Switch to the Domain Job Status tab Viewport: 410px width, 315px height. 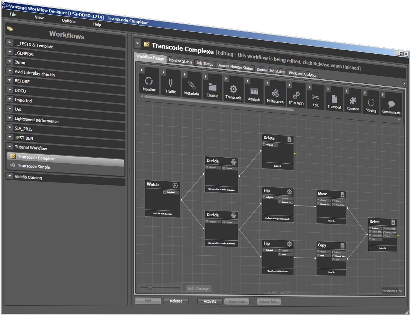pos(271,71)
